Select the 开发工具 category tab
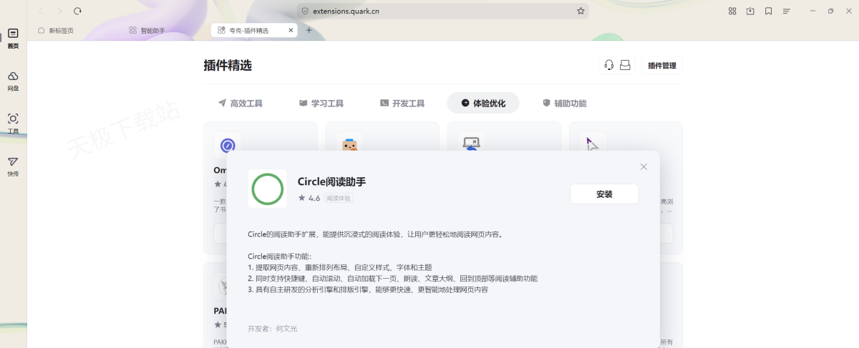This screenshot has width=859, height=348. pos(402,103)
